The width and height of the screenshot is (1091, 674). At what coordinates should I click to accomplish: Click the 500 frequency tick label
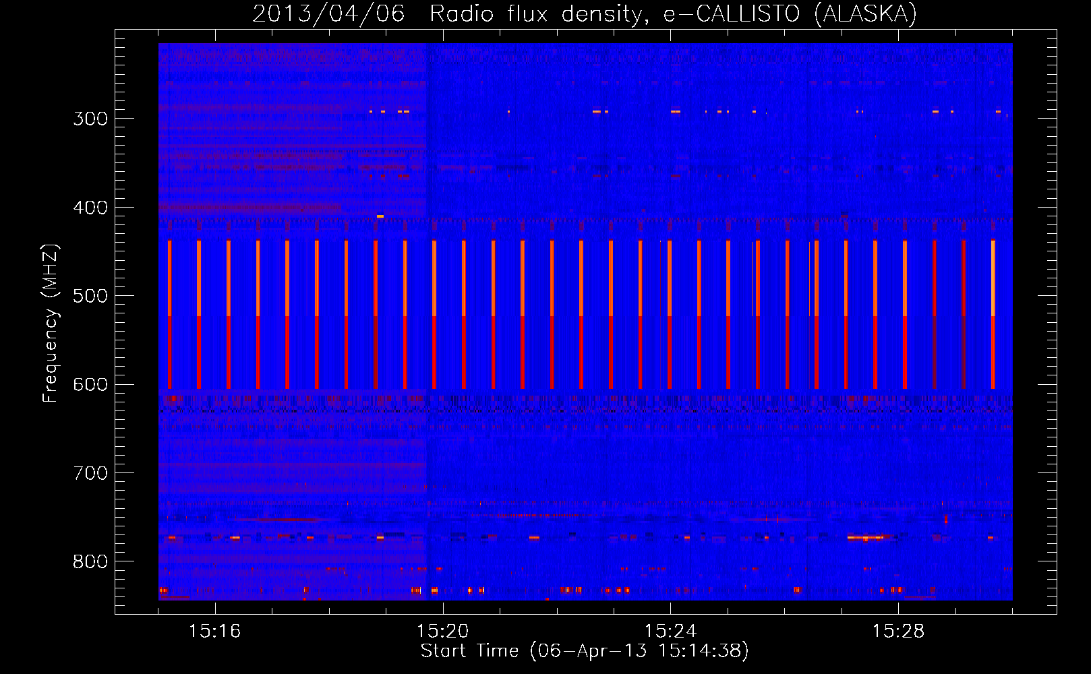[90, 296]
